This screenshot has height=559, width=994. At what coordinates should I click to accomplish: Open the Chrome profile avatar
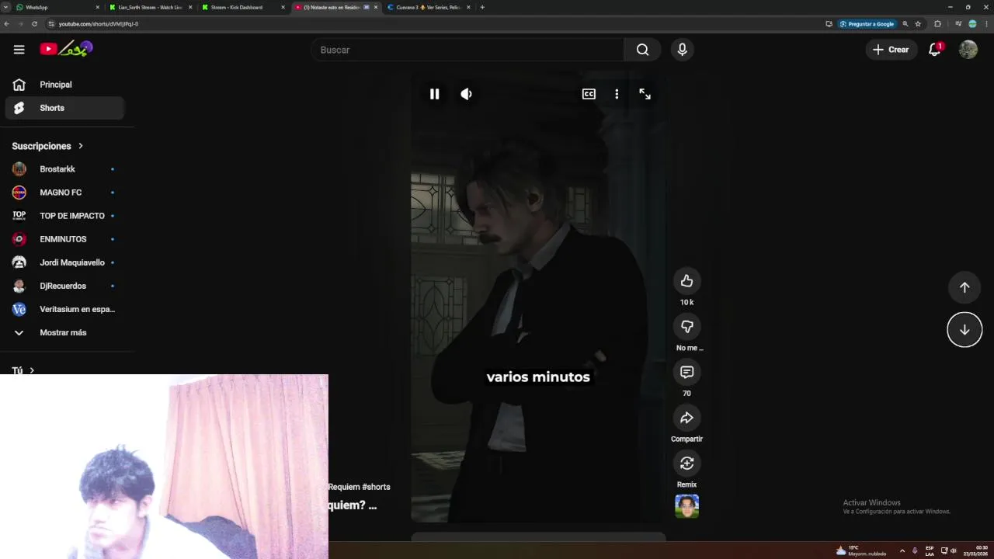pyautogui.click(x=972, y=24)
